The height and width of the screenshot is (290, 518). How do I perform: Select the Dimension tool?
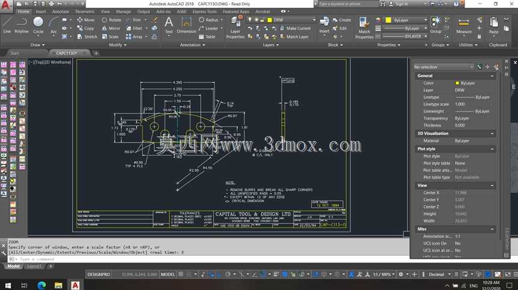(x=186, y=25)
